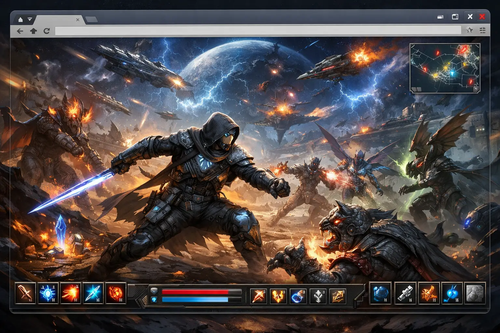The height and width of the screenshot is (333, 500).
Task: Open the minimap in the corner
Action: [445, 68]
